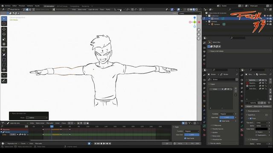Select the Radius tool in viewport toolbar
This screenshot has width=273, height=153.
pos(4,55)
